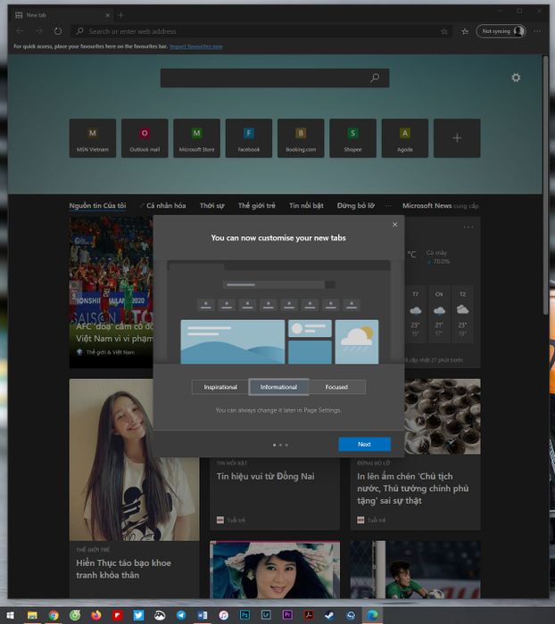Screen dimensions: 555x624
Task: Expand more news categories ellipsis
Action: coord(388,206)
